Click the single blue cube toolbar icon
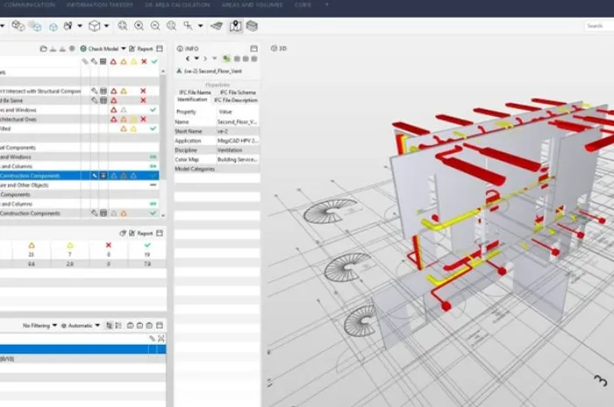This screenshot has height=407, width=614. point(54,26)
